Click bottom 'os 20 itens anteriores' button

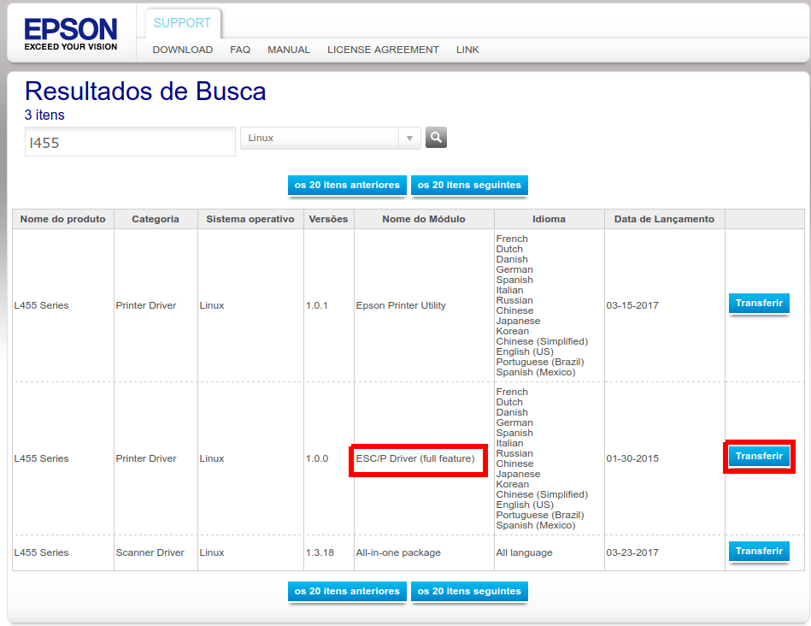click(347, 591)
